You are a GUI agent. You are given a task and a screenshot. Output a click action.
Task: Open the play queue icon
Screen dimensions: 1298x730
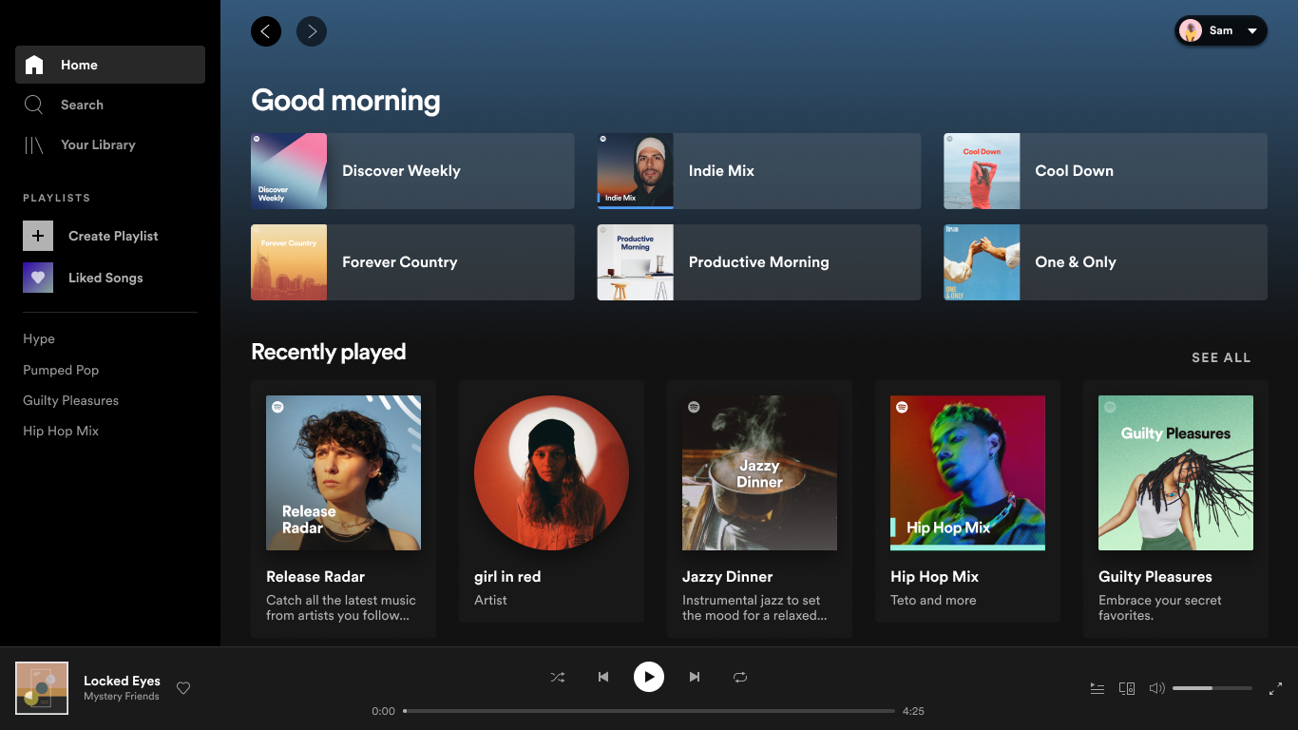click(1097, 688)
